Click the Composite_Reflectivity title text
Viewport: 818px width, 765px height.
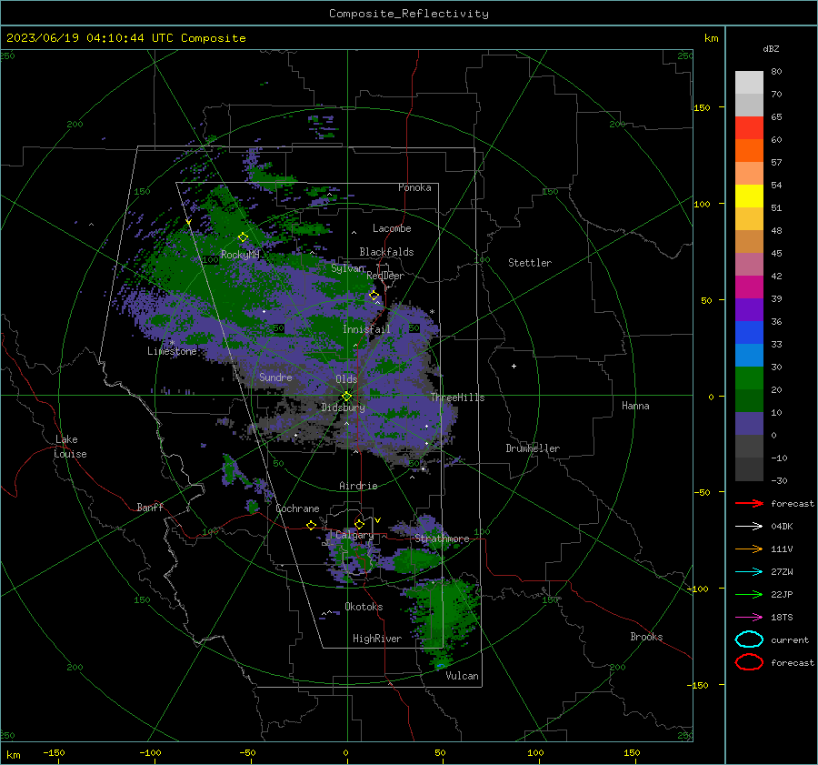click(x=409, y=14)
